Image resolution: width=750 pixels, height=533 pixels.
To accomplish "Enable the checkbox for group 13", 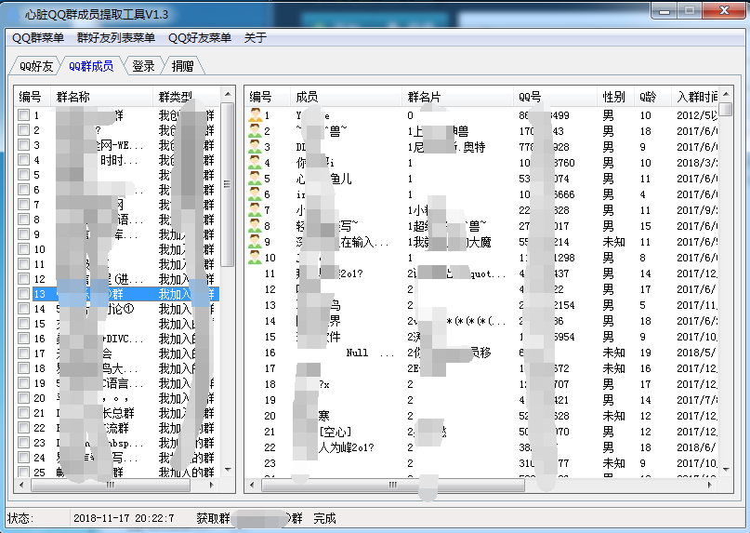I will click(x=23, y=293).
